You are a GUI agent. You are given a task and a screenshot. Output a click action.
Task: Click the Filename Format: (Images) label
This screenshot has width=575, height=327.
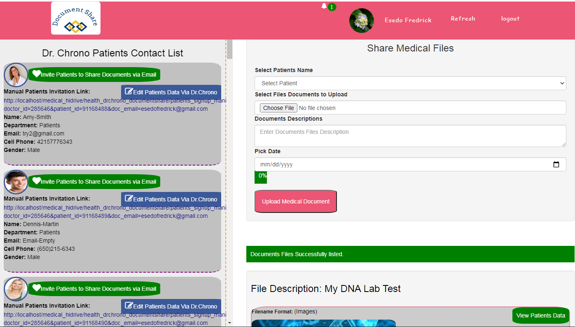coord(284,311)
